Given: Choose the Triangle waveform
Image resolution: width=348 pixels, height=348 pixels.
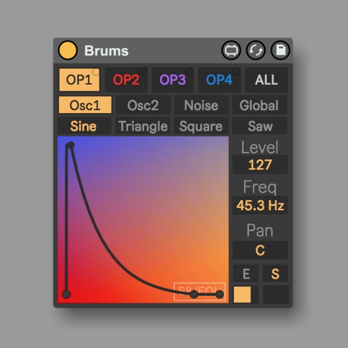Looking at the screenshot, I should click(143, 126).
